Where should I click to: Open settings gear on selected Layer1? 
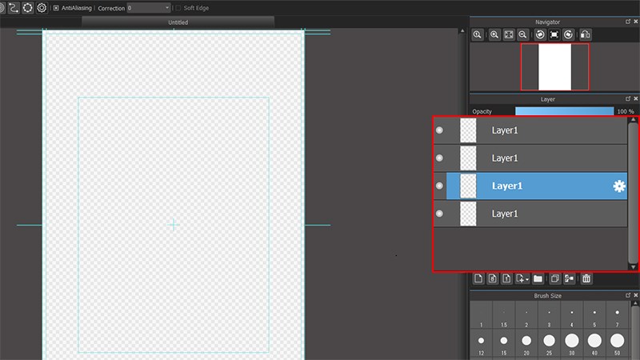pos(618,186)
